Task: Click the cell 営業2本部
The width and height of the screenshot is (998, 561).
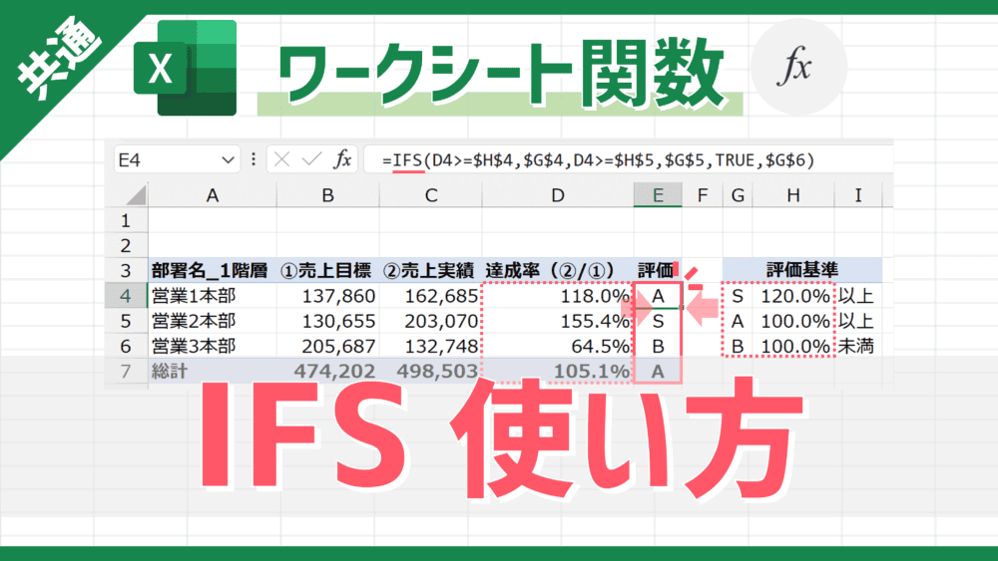Action: [213, 321]
